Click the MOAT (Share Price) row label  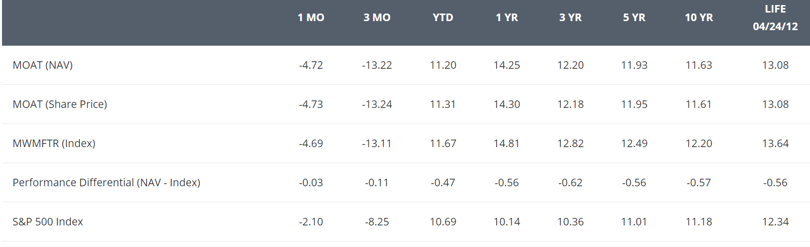pyautogui.click(x=60, y=104)
